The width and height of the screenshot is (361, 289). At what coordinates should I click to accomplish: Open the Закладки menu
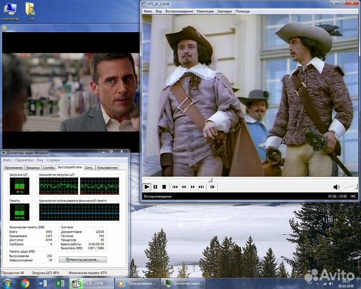click(225, 11)
